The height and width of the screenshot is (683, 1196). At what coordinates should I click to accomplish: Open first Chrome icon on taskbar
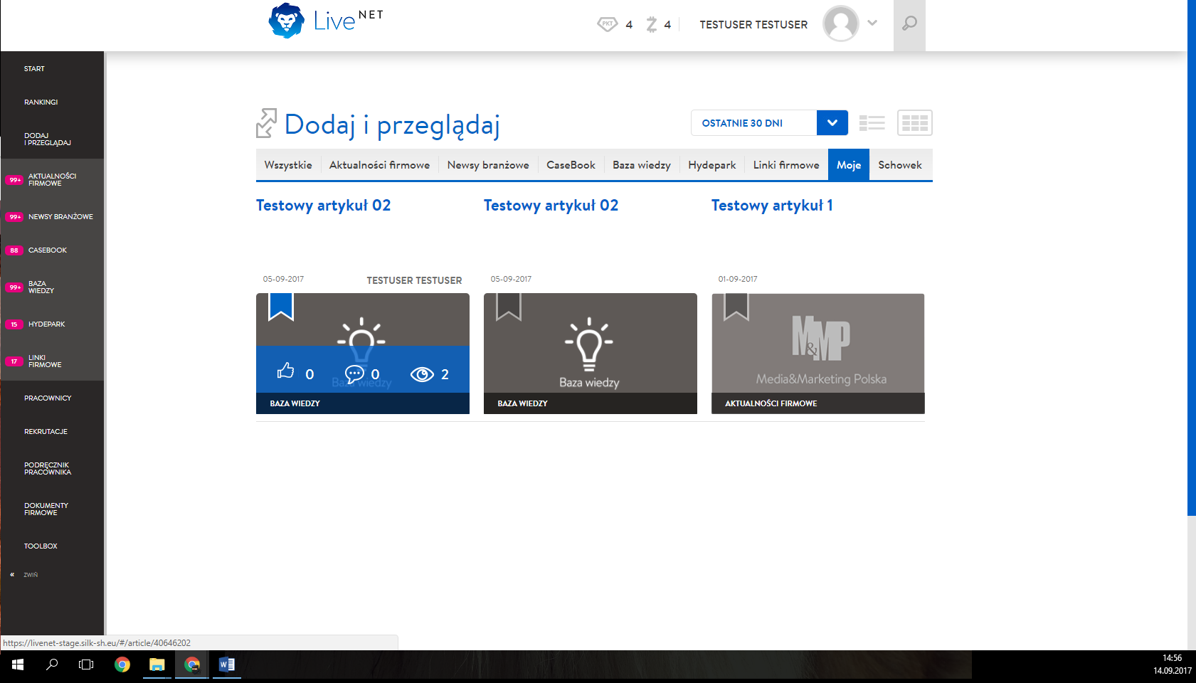[122, 665]
